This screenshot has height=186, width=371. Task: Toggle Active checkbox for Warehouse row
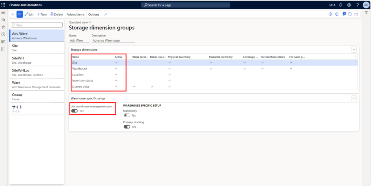pos(116,68)
